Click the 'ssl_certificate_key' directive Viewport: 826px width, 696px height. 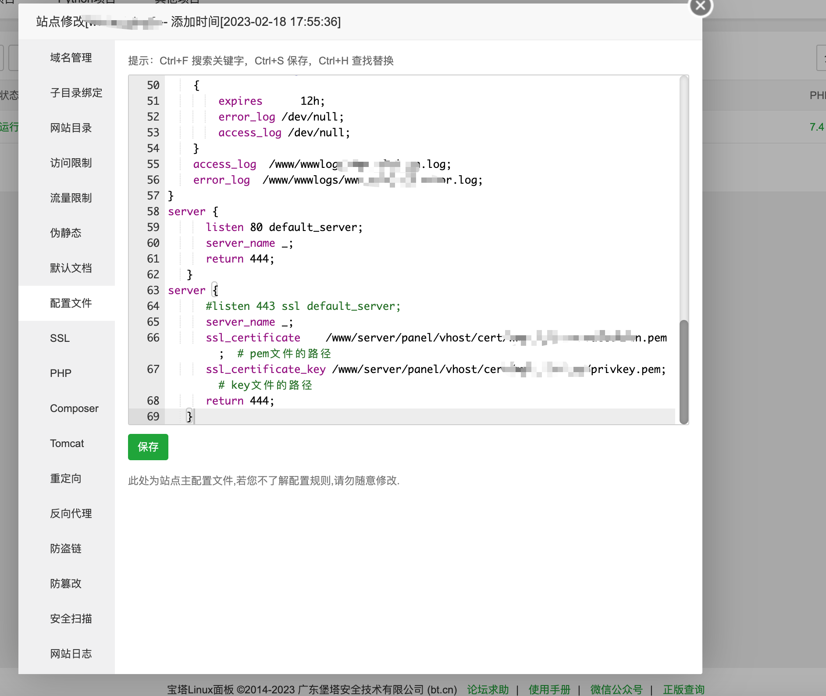(x=266, y=369)
